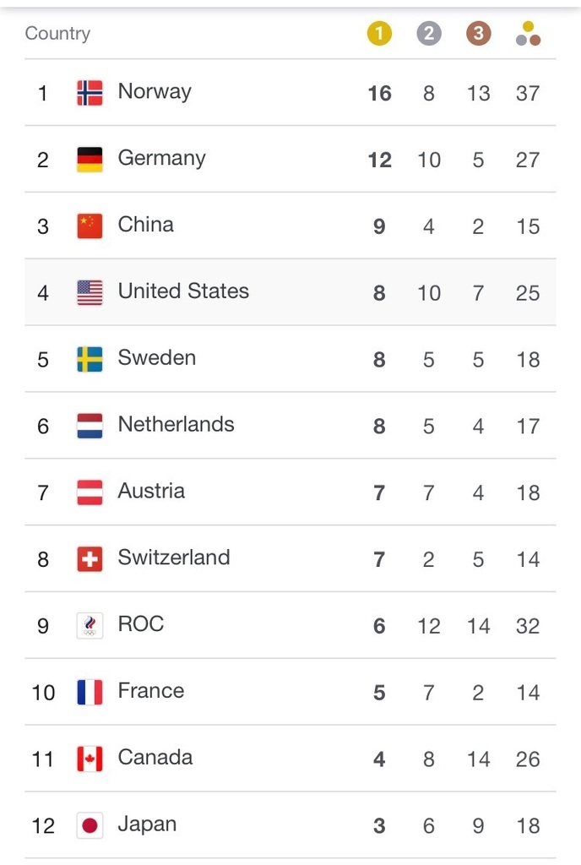
Task: Open the Netherlands country row
Action: [290, 426]
